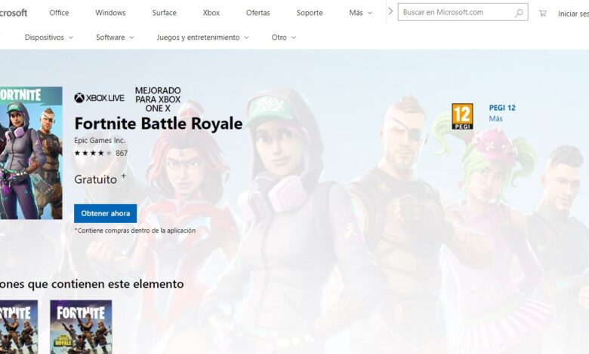Image resolution: width=589 pixels, height=354 pixels.
Task: Open the shopping cart icon
Action: [x=542, y=13]
